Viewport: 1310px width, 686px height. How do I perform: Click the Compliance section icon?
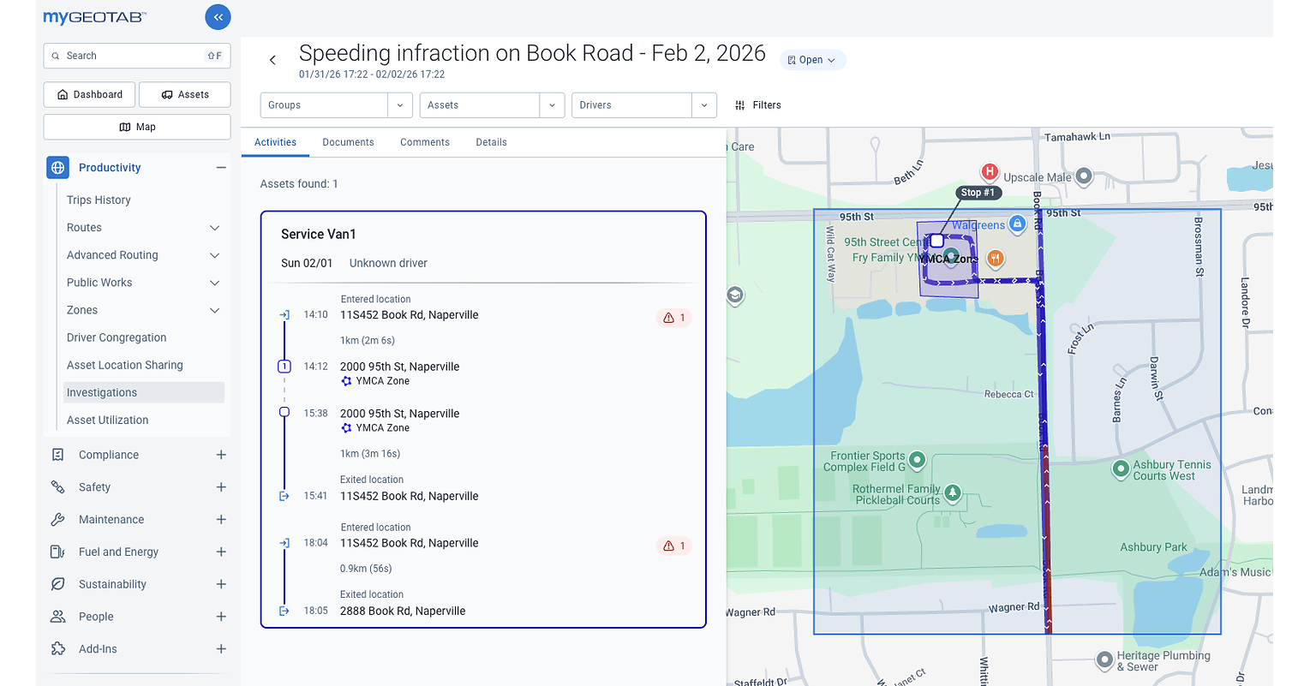point(57,455)
